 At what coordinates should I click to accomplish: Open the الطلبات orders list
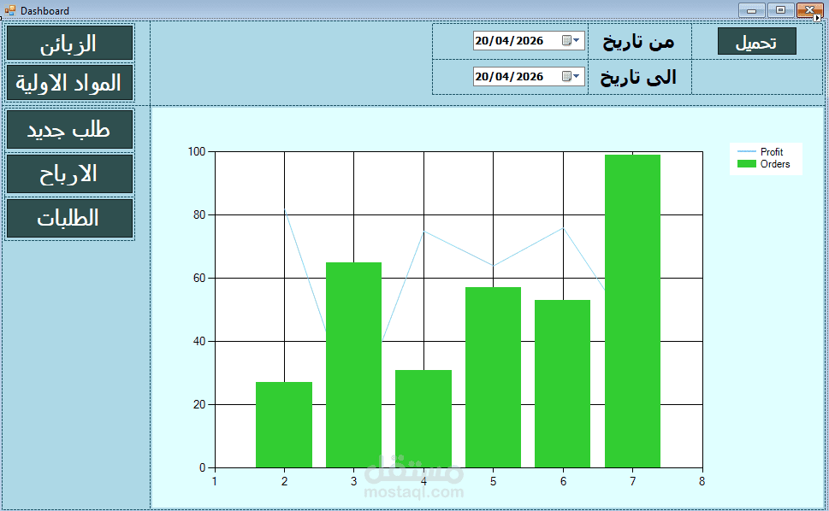point(69,218)
